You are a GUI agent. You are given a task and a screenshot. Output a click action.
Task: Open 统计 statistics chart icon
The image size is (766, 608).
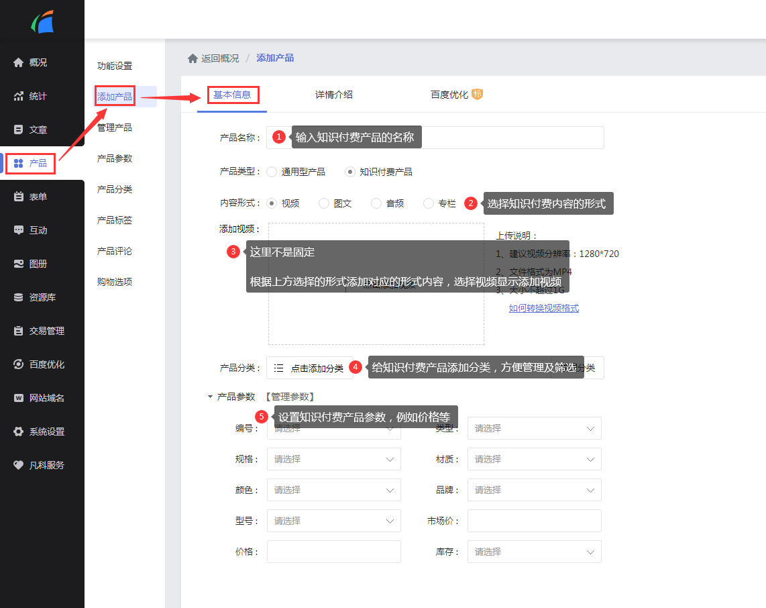click(x=19, y=96)
